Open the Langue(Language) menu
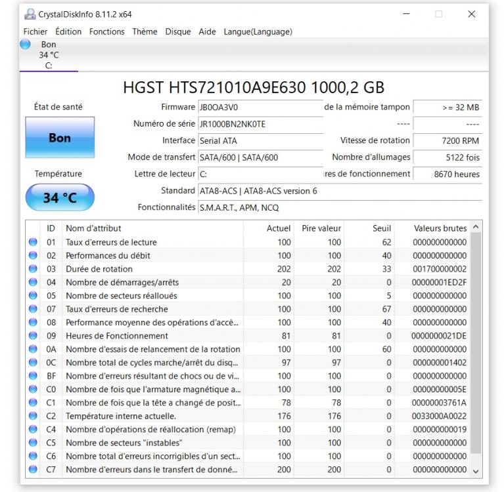The image size is (504, 492). [258, 31]
